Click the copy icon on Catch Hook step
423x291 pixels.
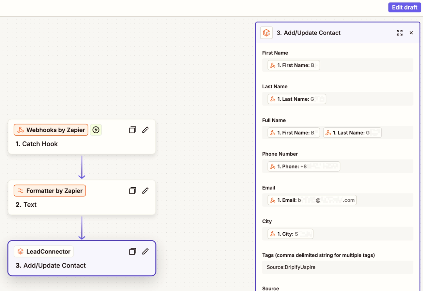(x=132, y=130)
